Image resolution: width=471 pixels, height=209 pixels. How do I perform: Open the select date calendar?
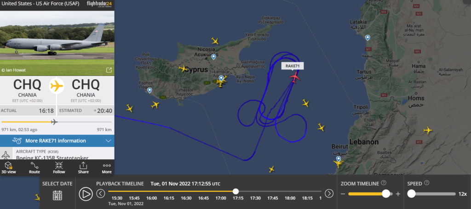[57, 195]
